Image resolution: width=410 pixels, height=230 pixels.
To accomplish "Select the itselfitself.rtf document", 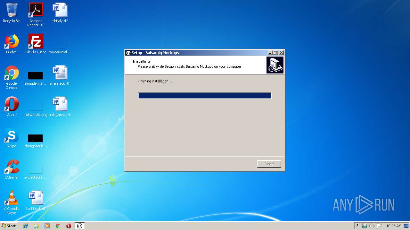I will click(36, 201).
